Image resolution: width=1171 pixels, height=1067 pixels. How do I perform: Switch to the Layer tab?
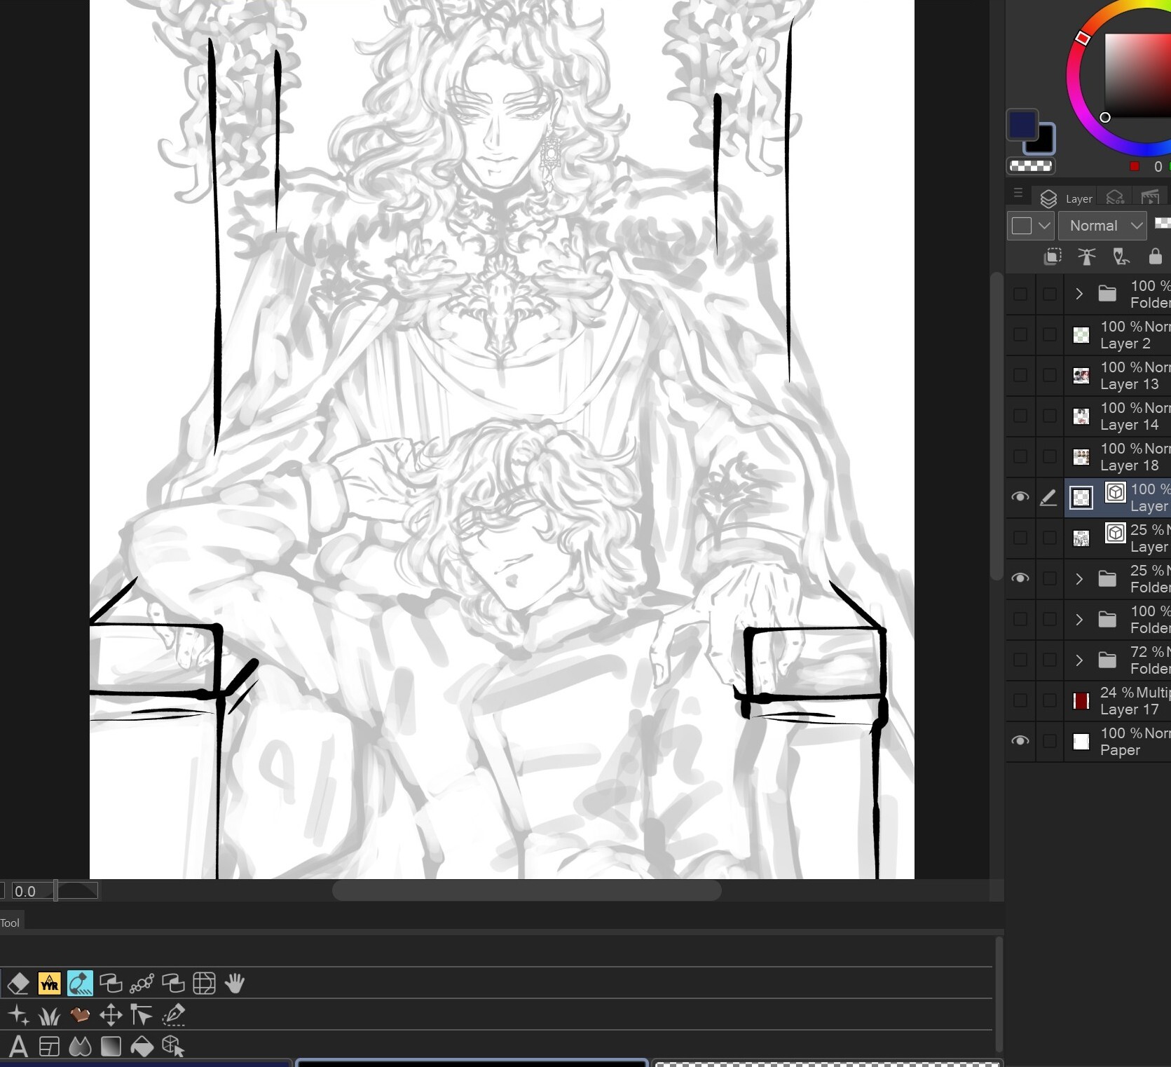click(x=1067, y=198)
